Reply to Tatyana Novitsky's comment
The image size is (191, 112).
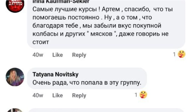pyautogui.click(x=79, y=95)
